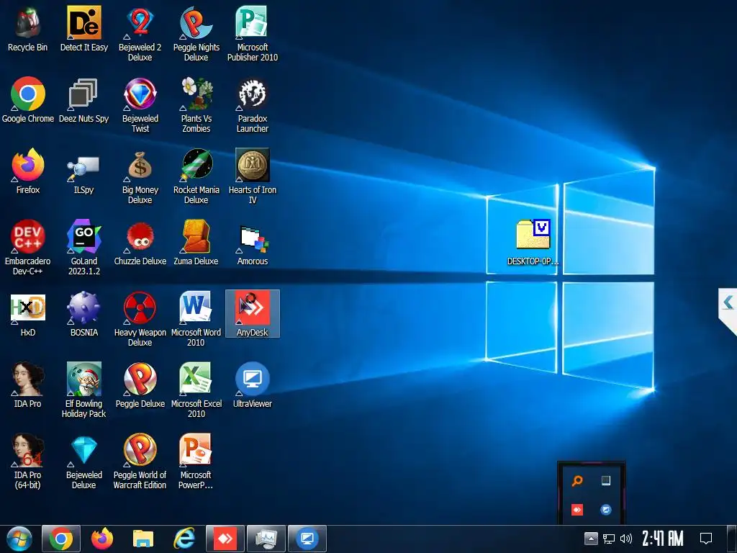Open the network status tray icon
Image resolution: width=737 pixels, height=553 pixels.
tap(609, 539)
